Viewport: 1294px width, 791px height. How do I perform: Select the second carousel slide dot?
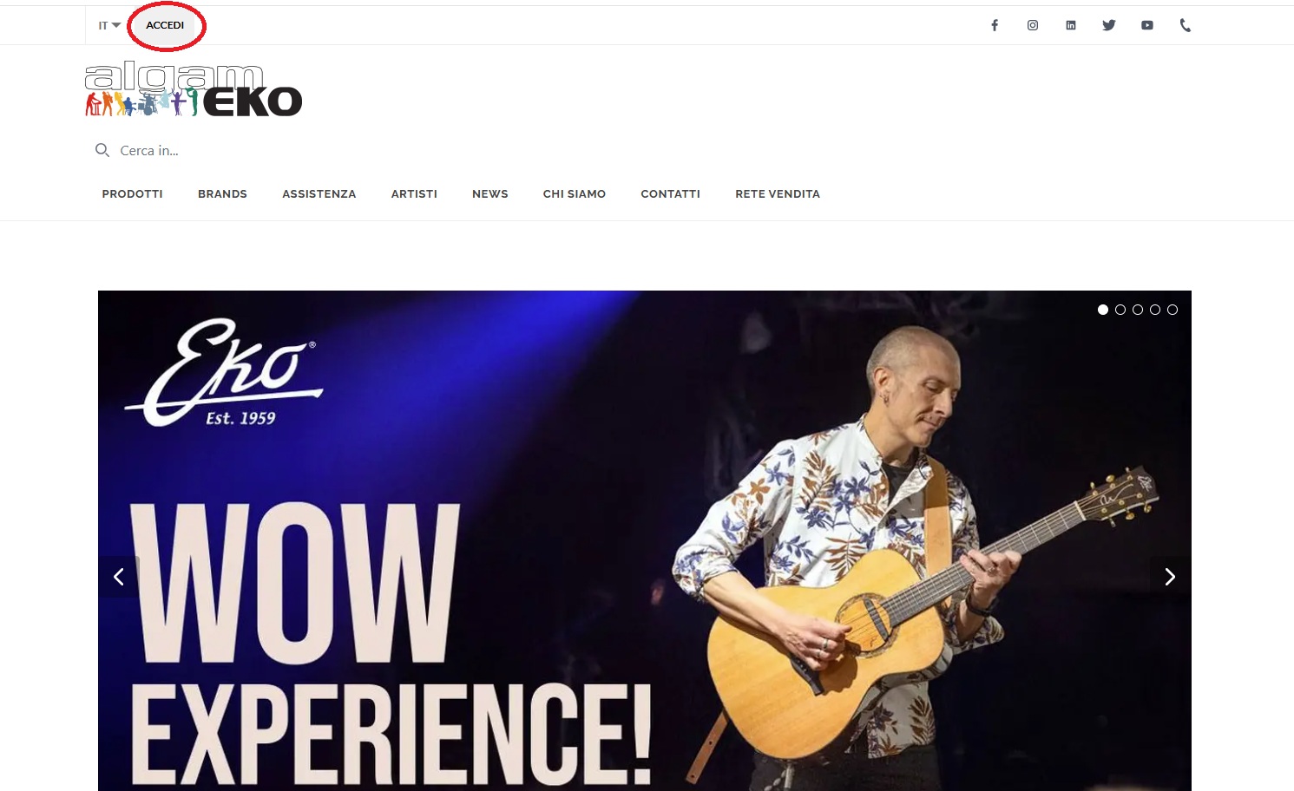[x=1120, y=310]
